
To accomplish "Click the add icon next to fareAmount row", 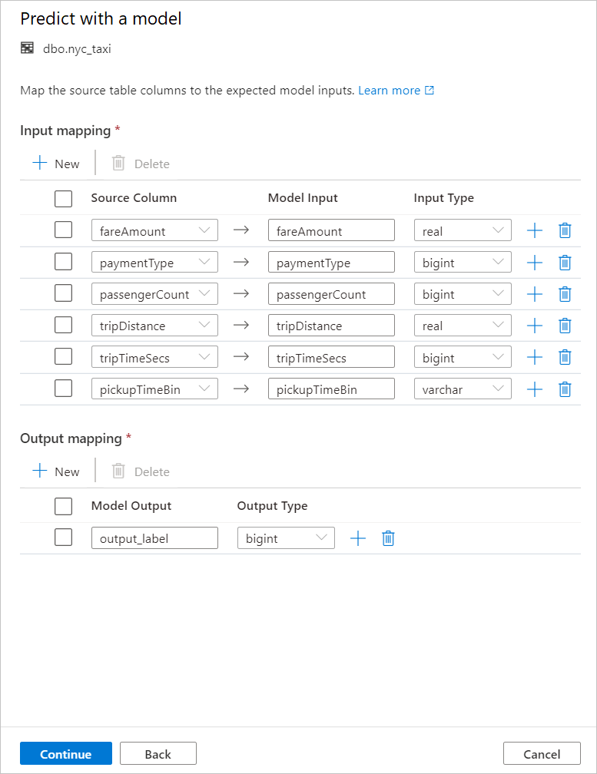I will coord(534,230).
